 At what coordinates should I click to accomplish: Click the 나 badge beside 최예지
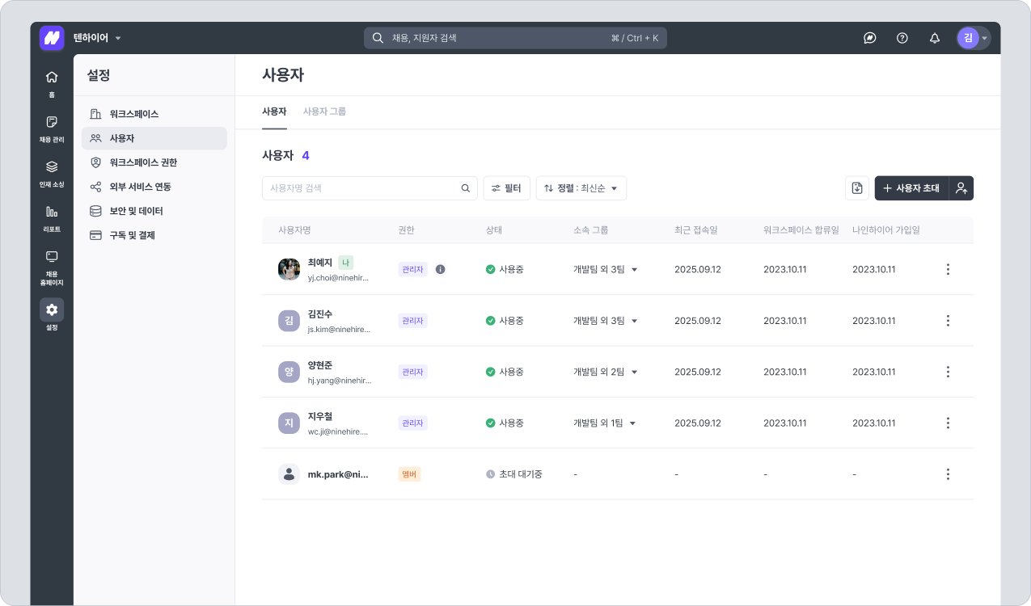click(346, 263)
